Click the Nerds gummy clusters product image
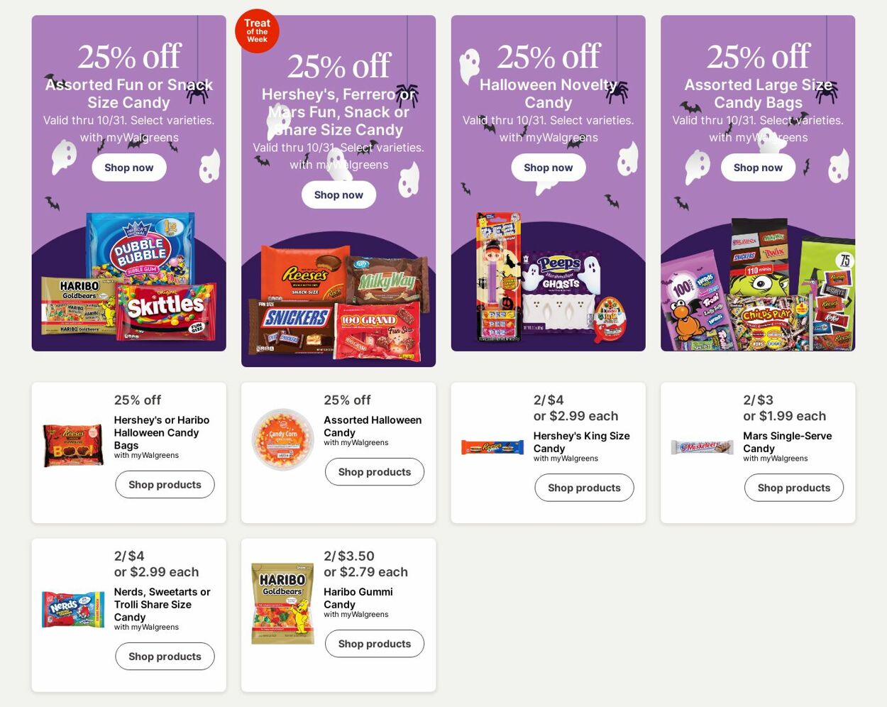 tap(73, 610)
